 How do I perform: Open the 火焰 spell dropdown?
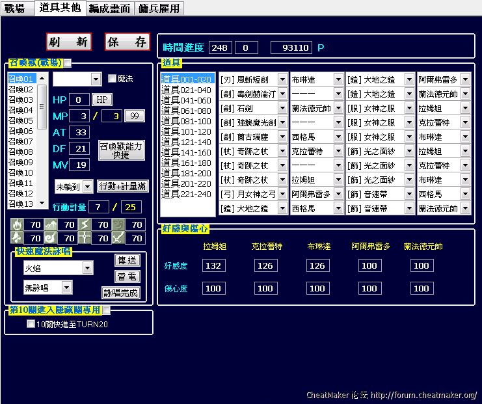[x=87, y=268]
